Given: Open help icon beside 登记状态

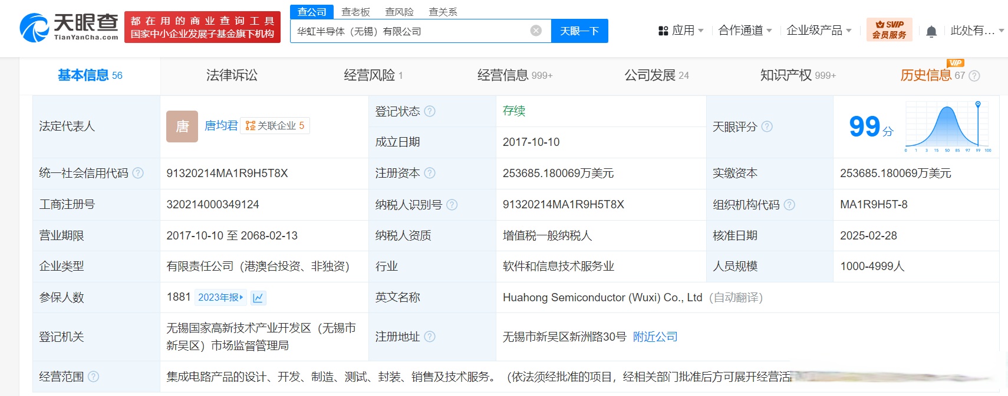Looking at the screenshot, I should click(x=430, y=111).
